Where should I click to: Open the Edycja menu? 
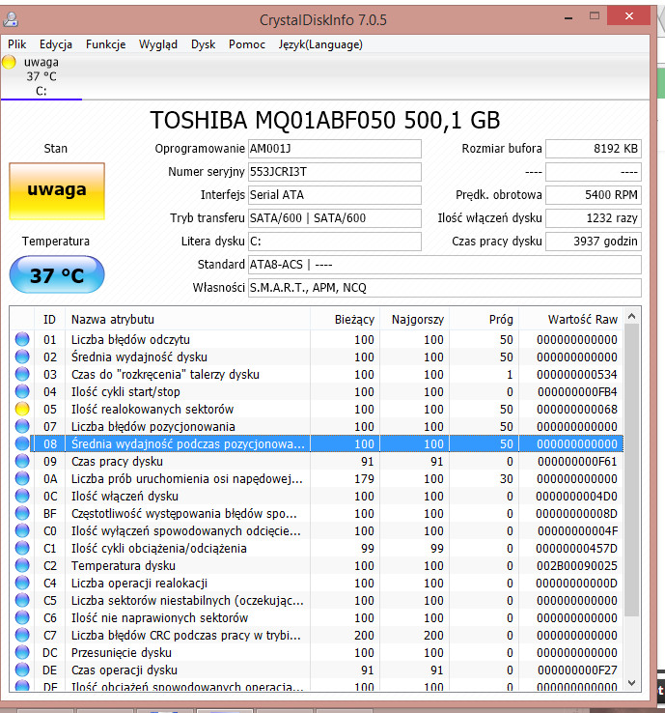point(55,44)
